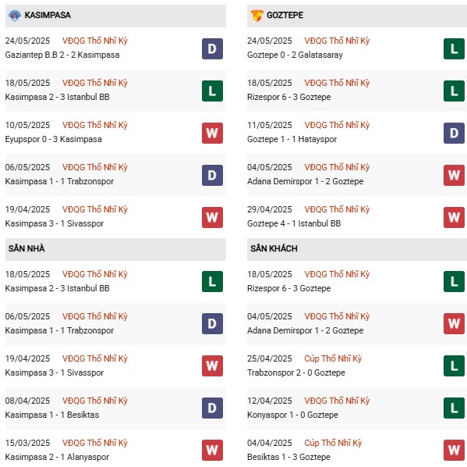Click W badge for Goztepe 4-1 Istanbul BB
This screenshot has width=467, height=467.
(454, 218)
